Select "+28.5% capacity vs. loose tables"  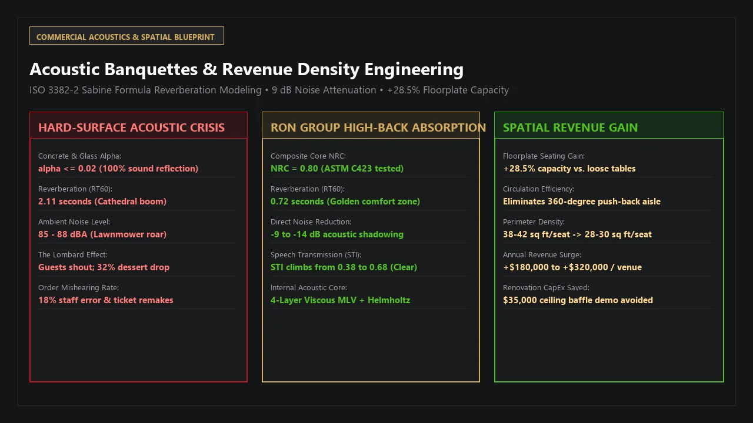point(569,169)
